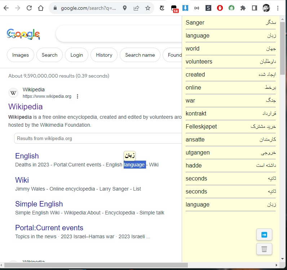Open the curly braces extension icon

197,8
